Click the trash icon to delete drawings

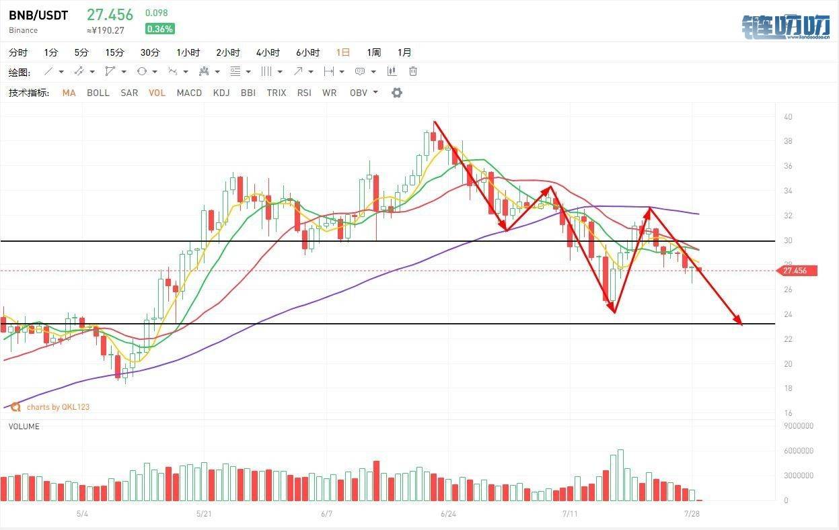point(413,71)
